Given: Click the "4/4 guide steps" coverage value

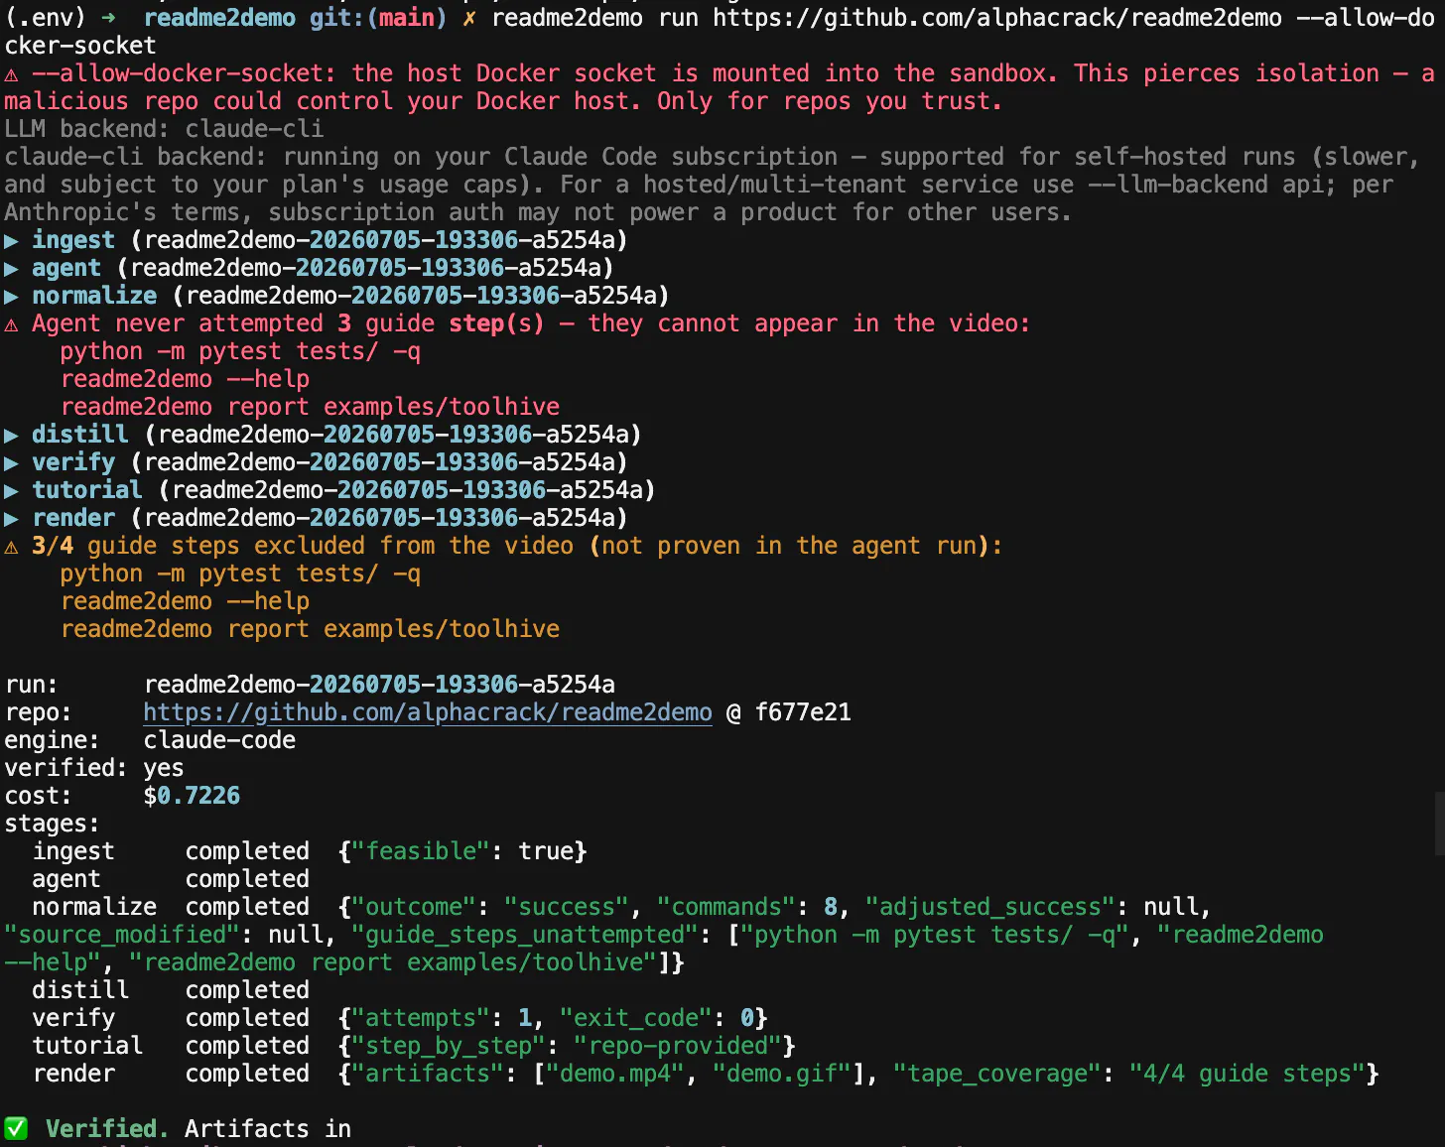Looking at the screenshot, I should (x=1248, y=1074).
